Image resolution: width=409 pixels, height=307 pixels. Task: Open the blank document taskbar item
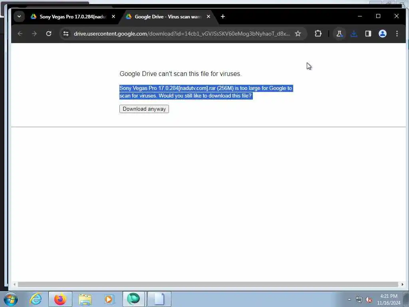(159, 299)
